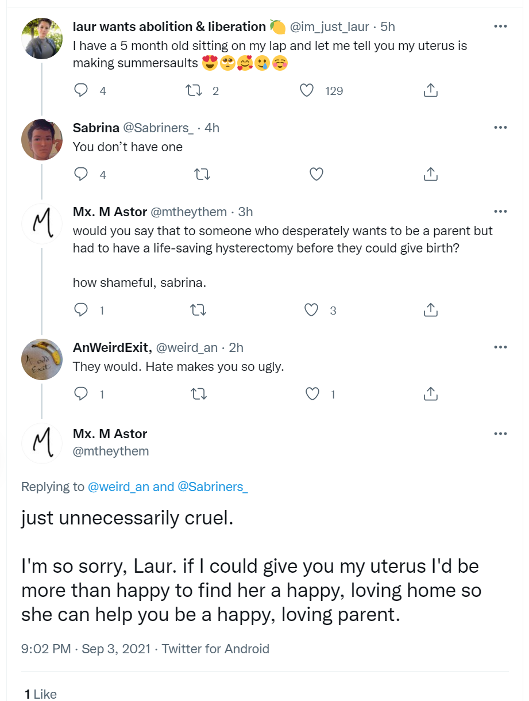This screenshot has height=701, width=529.
Task: Like Mx. M Astor's hysterectomy reply
Action: point(311,311)
